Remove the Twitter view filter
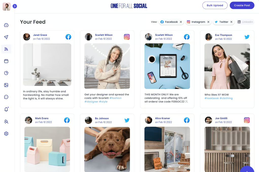 pos(231,22)
